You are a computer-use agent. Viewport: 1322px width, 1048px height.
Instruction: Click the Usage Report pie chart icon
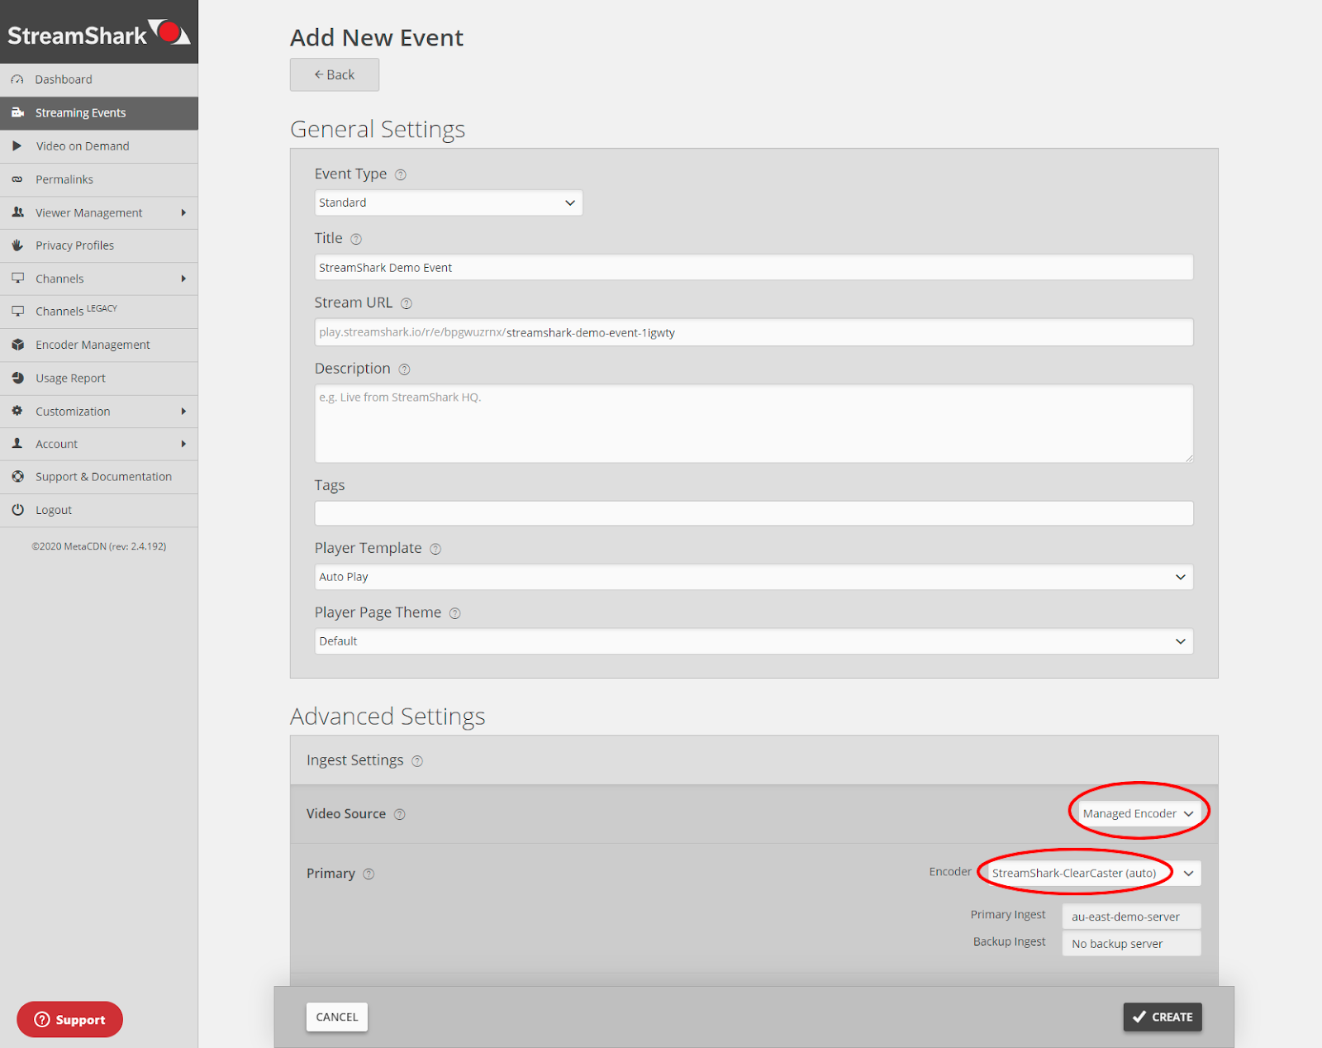(17, 378)
